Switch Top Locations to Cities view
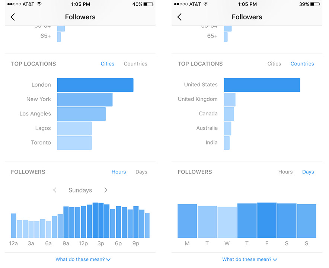 [274, 64]
